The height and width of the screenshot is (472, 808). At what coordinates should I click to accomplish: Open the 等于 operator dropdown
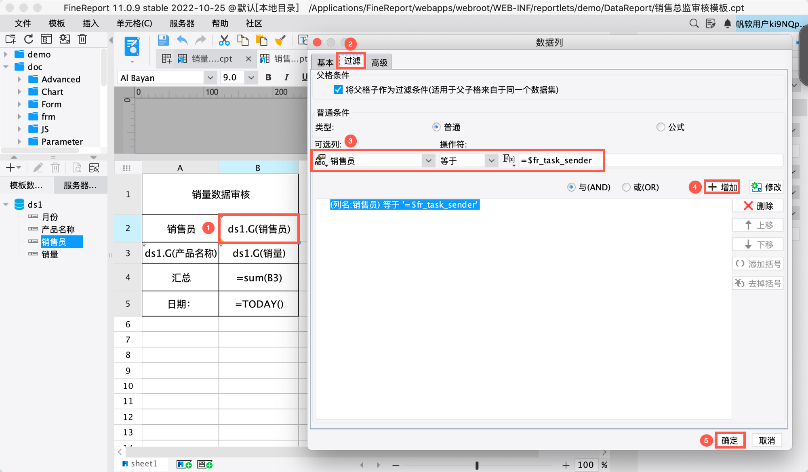click(491, 161)
